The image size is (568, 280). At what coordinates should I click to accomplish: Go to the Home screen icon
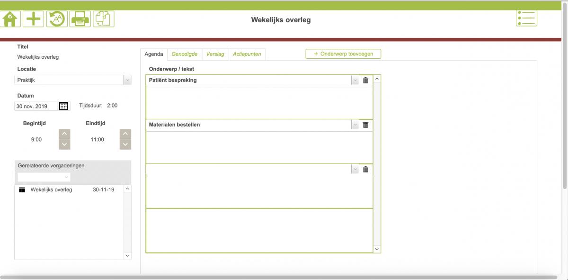click(10, 19)
